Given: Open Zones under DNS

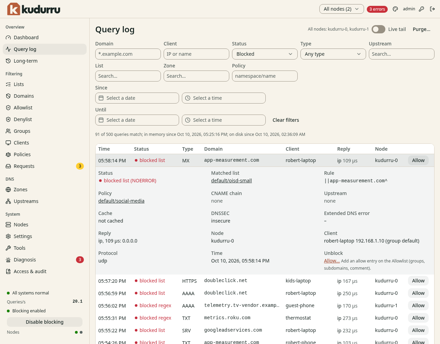Looking at the screenshot, I should pyautogui.click(x=45, y=190).
